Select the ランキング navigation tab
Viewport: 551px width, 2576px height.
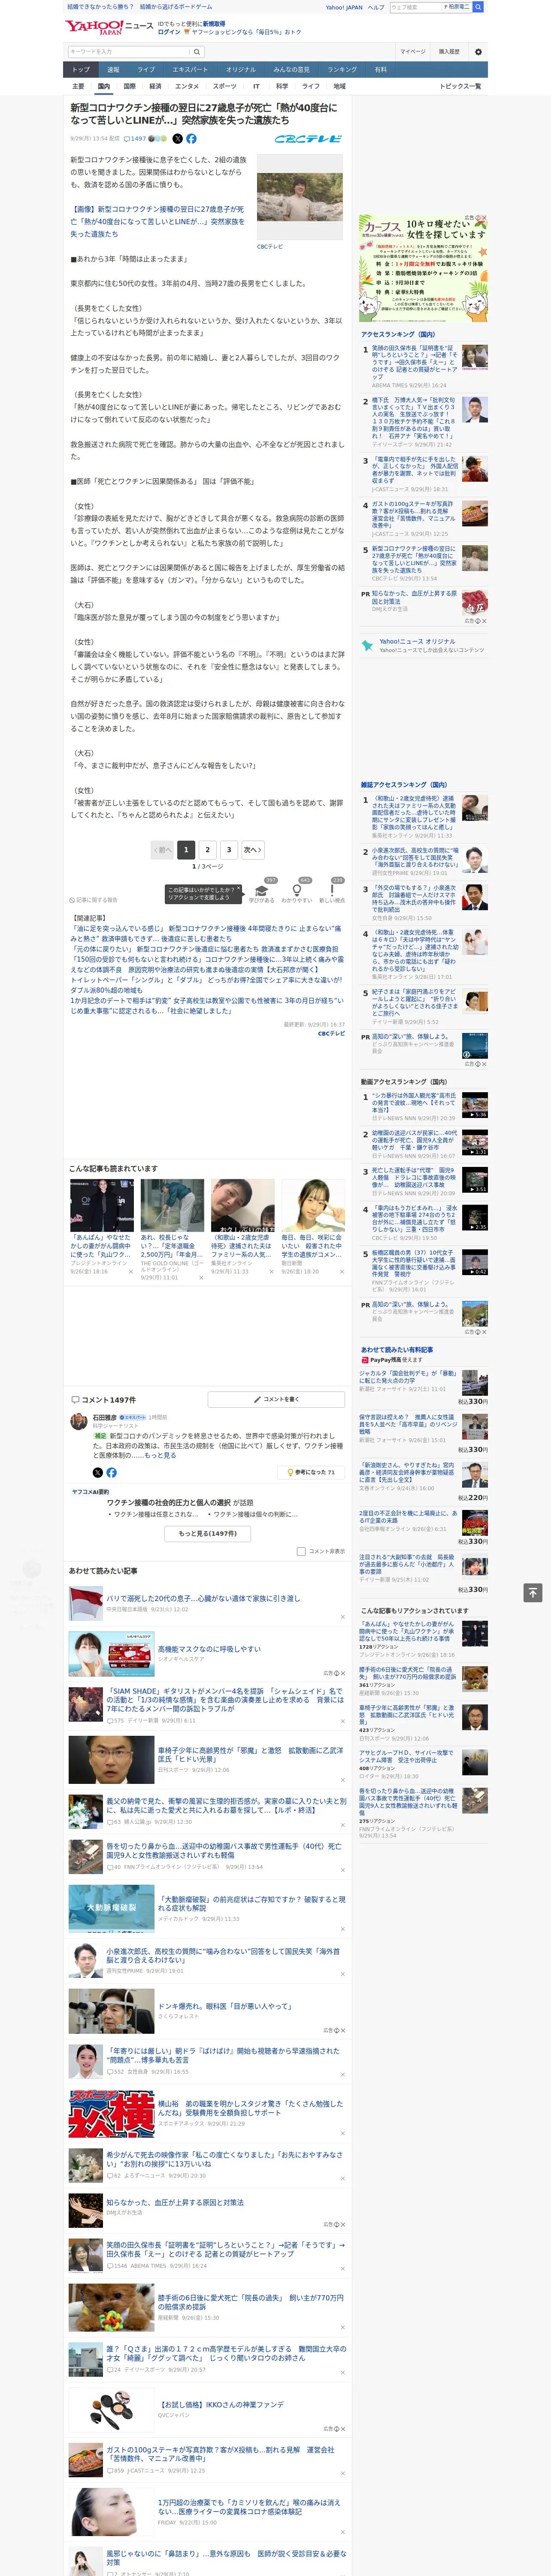[342, 70]
